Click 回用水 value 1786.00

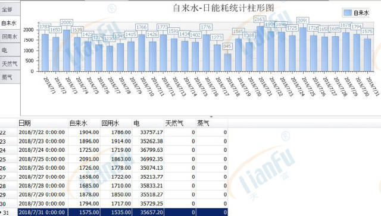116,132
